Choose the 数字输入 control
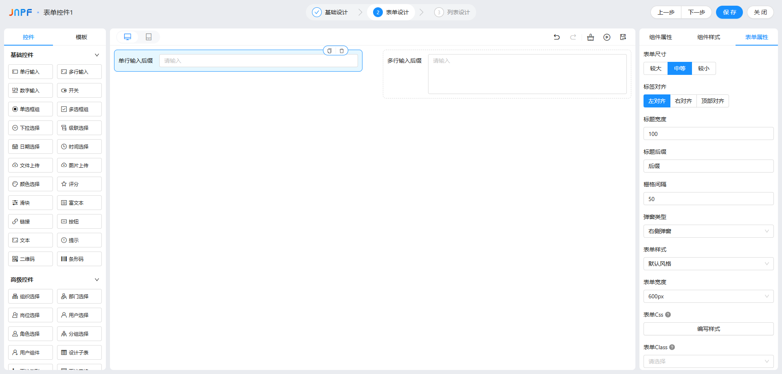The width and height of the screenshot is (782, 374). [31, 90]
